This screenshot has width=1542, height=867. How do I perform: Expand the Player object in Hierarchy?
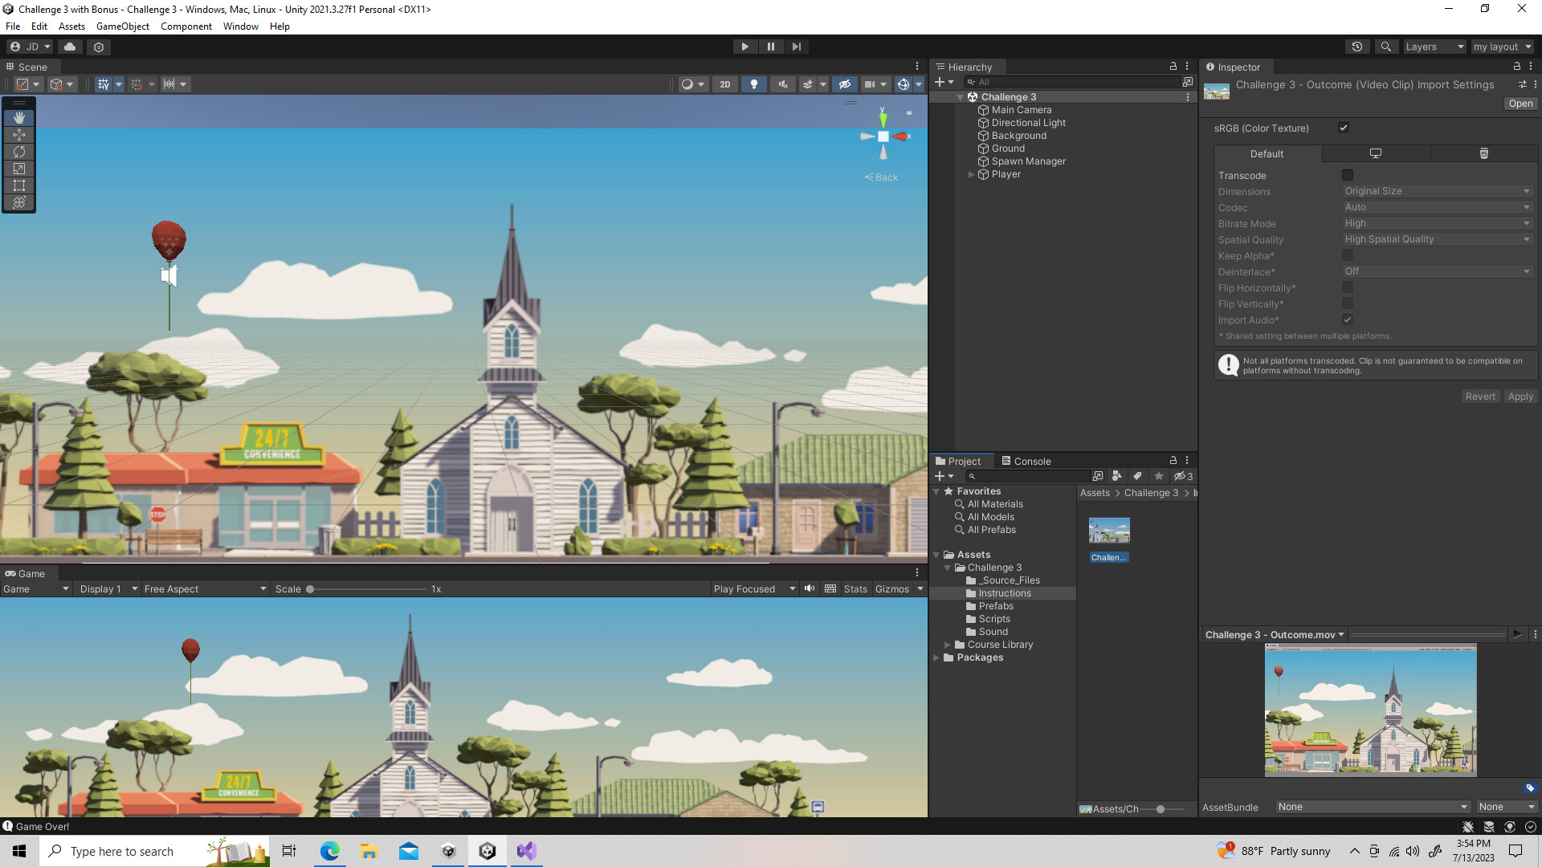point(971,174)
